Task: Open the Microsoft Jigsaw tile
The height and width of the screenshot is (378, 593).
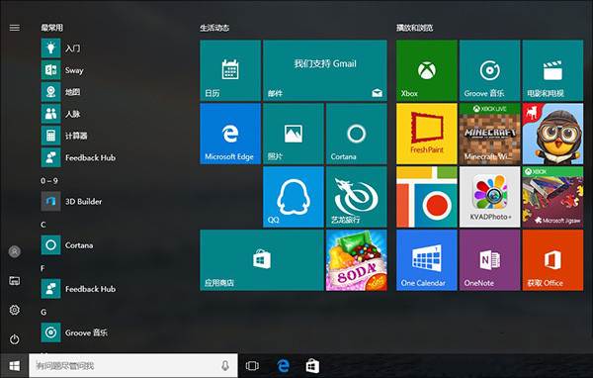Action: (x=552, y=197)
